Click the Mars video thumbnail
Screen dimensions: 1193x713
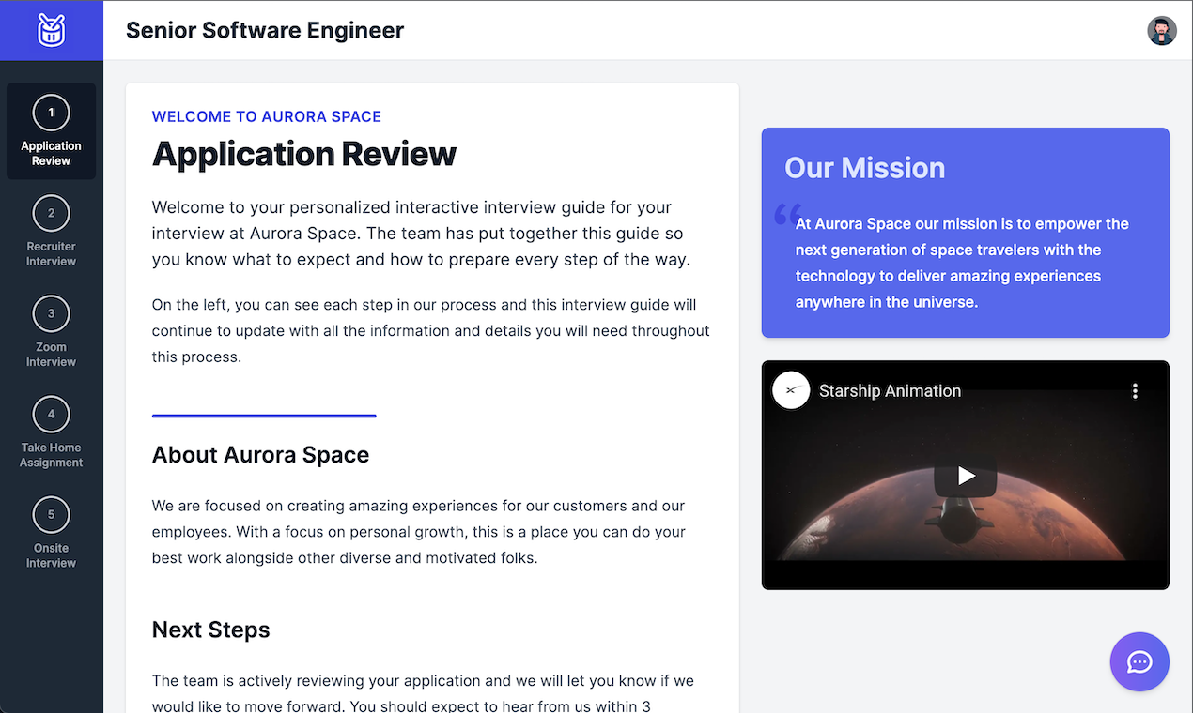click(x=966, y=476)
